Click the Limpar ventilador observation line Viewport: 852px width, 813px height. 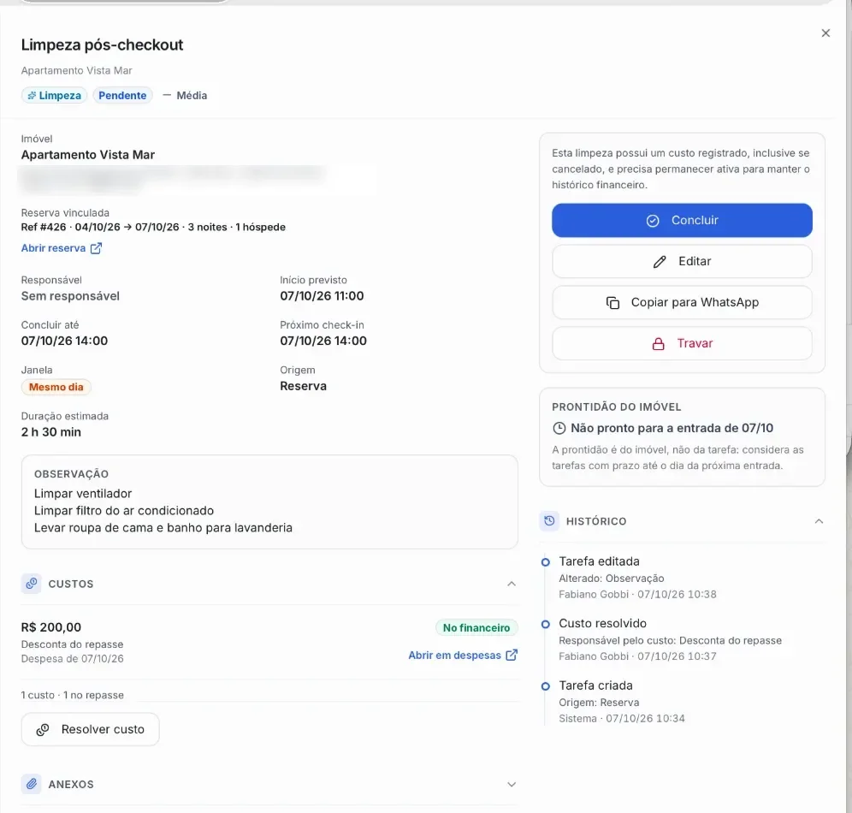click(83, 494)
